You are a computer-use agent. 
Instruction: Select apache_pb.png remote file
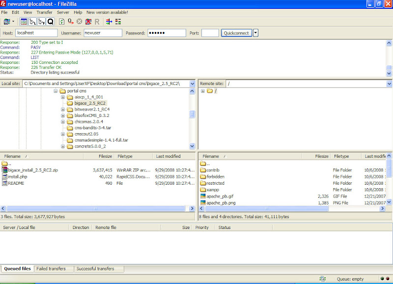(221, 203)
